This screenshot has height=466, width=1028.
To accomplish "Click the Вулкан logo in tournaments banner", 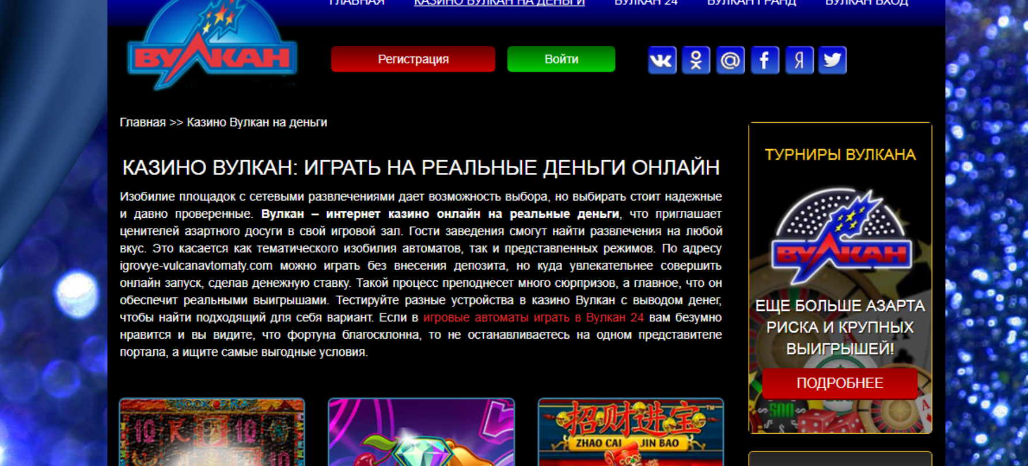I will (841, 237).
